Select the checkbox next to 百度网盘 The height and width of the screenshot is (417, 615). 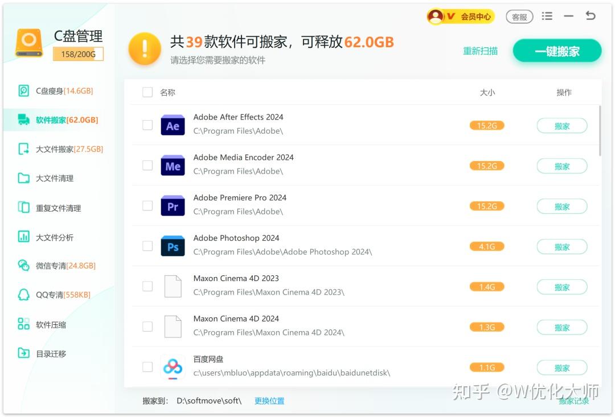coord(147,367)
